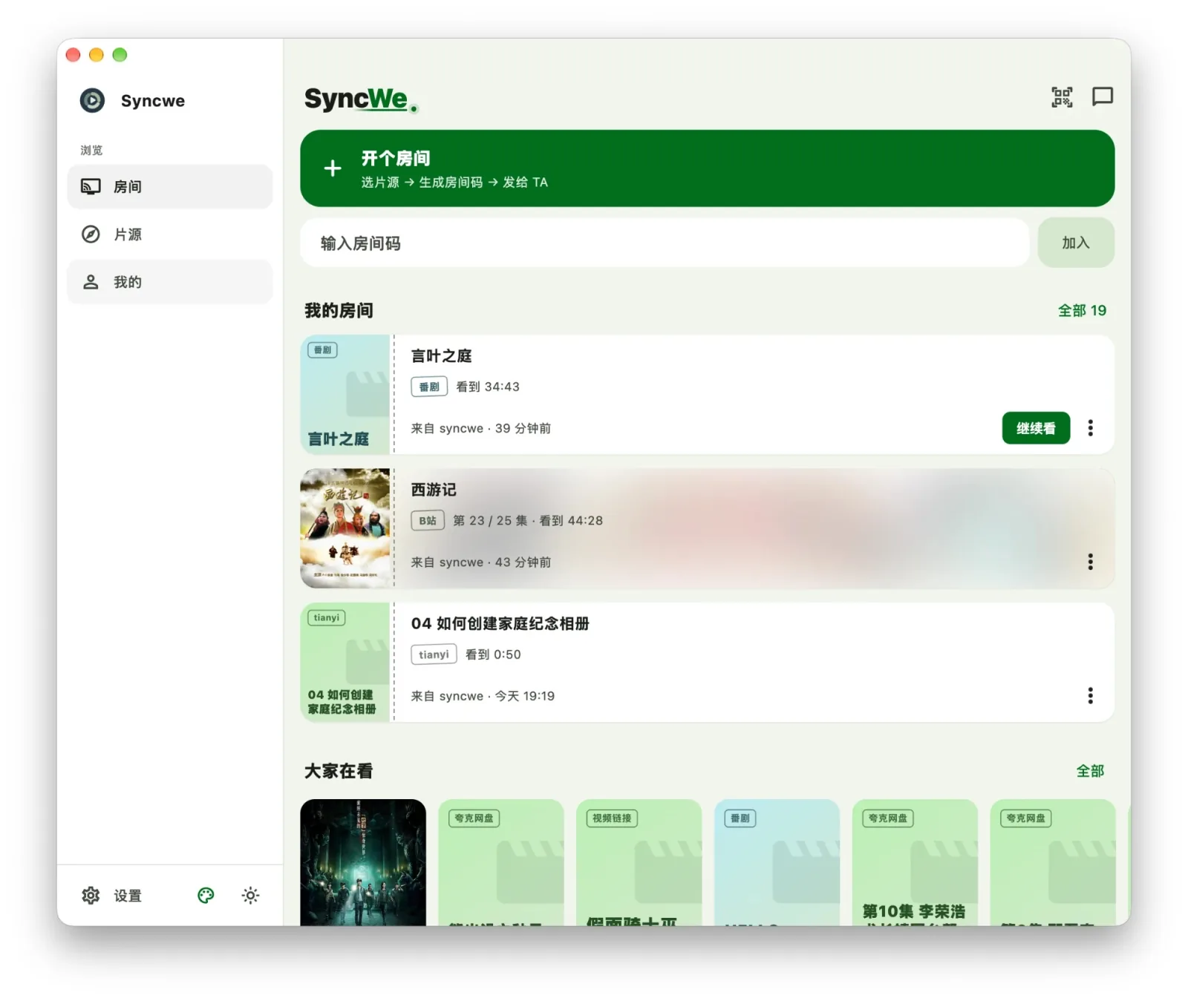Click the B站 tag in 西游记 row
Screen dimensions: 1188x1001
pyautogui.click(x=428, y=520)
